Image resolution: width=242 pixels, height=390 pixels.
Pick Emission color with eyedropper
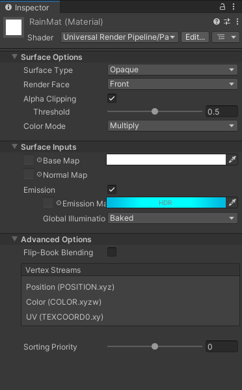point(232,202)
